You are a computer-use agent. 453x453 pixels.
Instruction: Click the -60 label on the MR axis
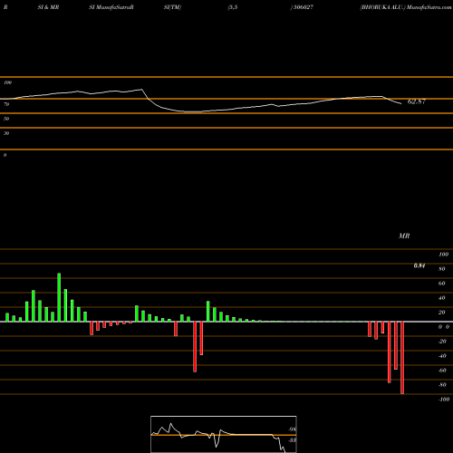442,371
